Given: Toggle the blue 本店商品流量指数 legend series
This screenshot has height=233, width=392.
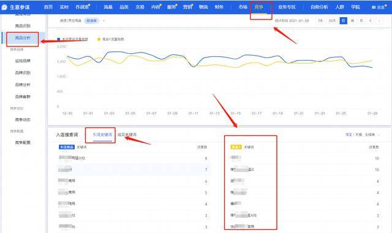Looking at the screenshot, I should pos(72,39).
